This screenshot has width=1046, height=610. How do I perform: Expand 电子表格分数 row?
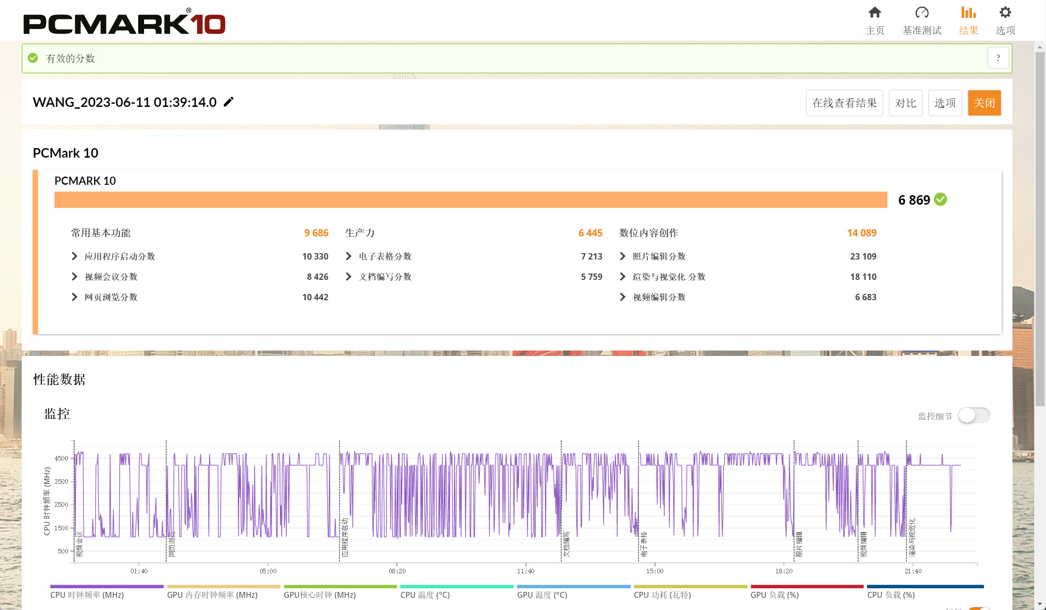tap(348, 256)
